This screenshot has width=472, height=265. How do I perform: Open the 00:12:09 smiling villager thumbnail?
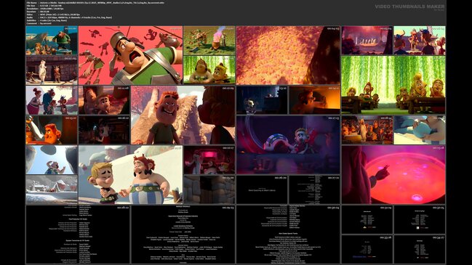(x=183, y=115)
